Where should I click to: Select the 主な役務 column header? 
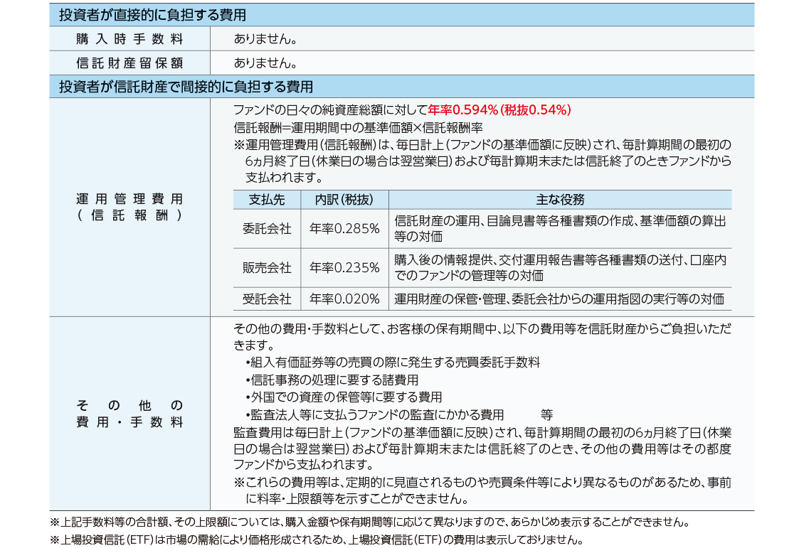(560, 200)
